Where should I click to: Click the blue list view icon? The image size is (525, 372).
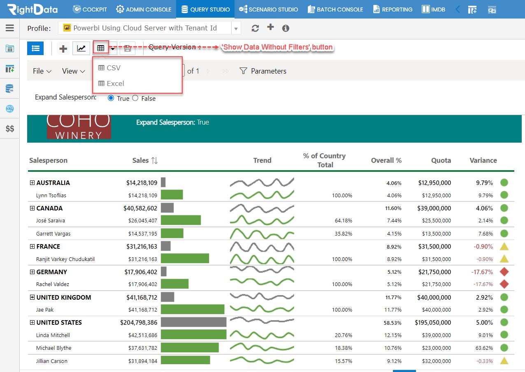click(x=35, y=48)
